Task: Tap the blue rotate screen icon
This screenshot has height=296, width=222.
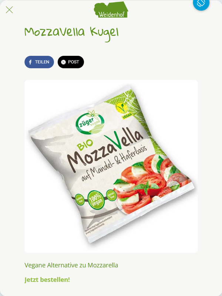Action: (x=201, y=3)
